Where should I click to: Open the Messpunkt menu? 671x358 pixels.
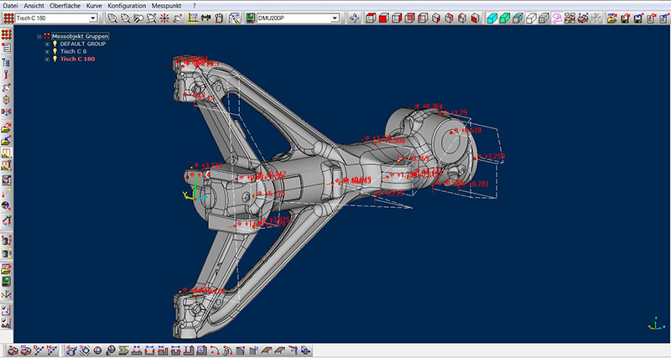coord(166,6)
